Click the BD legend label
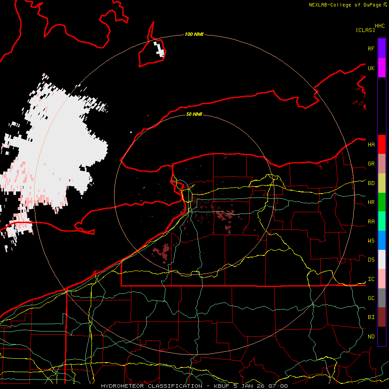 pyautogui.click(x=371, y=183)
